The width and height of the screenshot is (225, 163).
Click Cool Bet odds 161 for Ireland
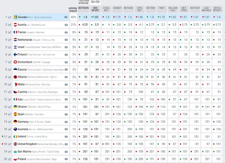[x=106, y=136]
